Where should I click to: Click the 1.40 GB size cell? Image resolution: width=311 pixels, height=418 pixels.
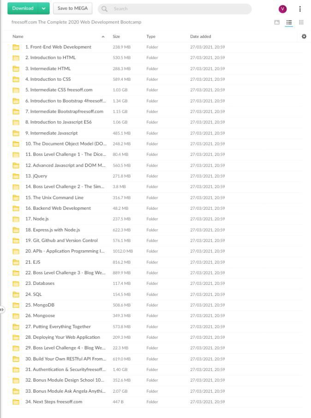(x=120, y=370)
